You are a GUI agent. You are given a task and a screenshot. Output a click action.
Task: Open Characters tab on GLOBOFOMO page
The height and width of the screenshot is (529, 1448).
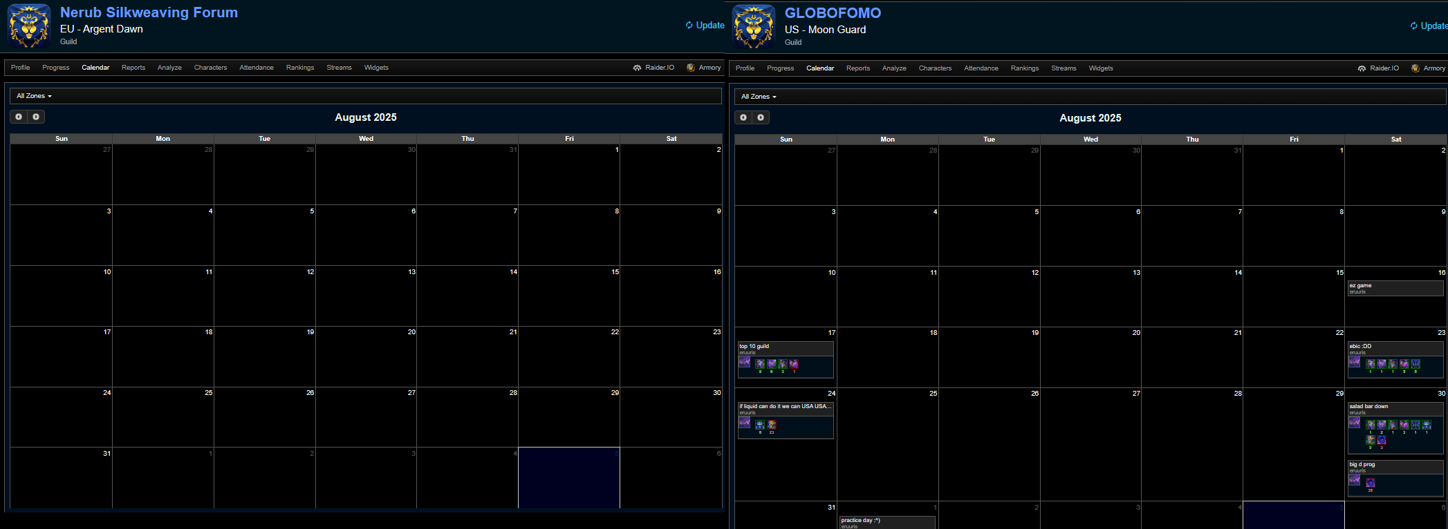pos(935,68)
